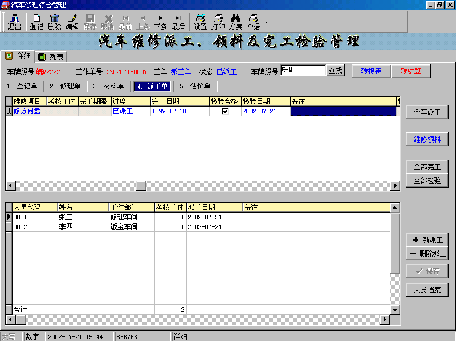
Task: Click the 新派工 plus button
Action: [427, 240]
